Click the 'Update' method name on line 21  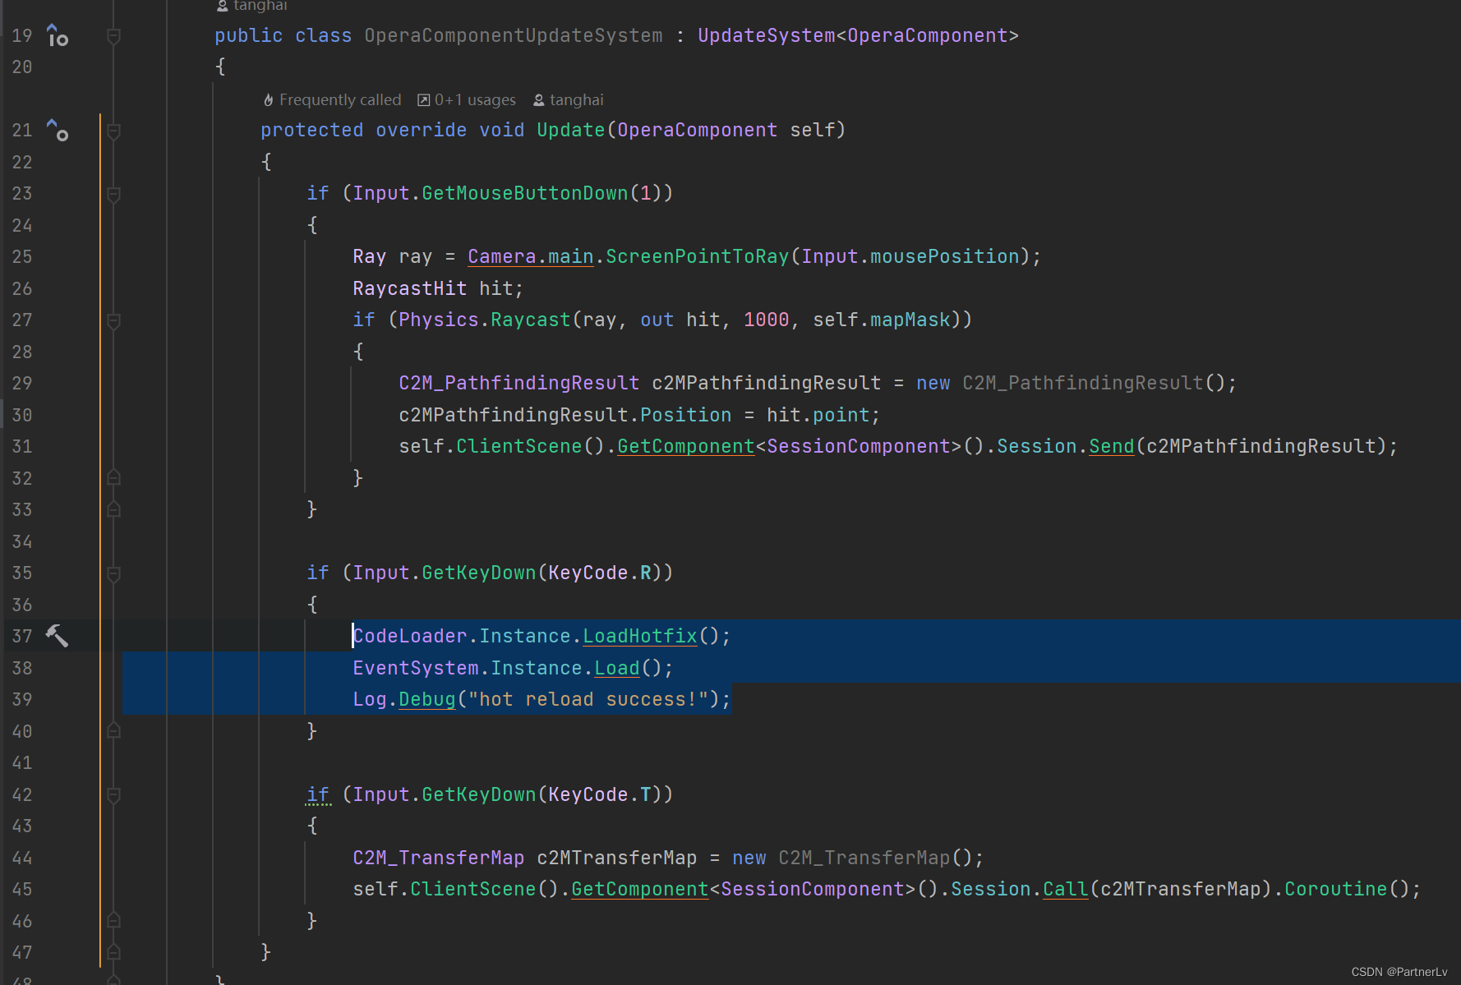[x=571, y=130]
